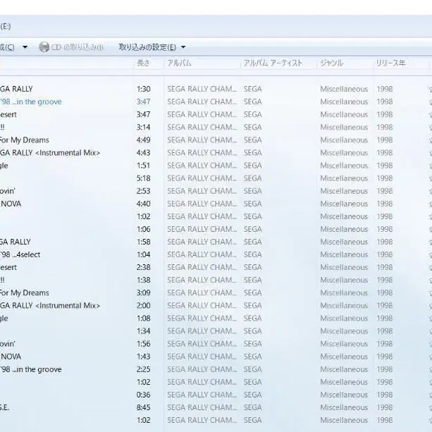Select the For My Dreams track lasting 3:09

pos(24,293)
